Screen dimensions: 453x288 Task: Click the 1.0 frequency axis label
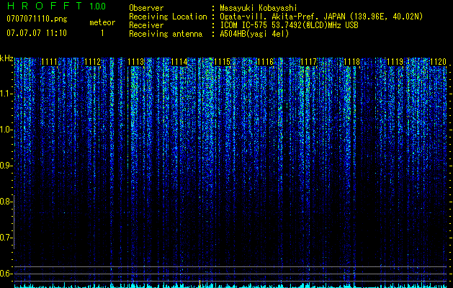(x=6, y=130)
